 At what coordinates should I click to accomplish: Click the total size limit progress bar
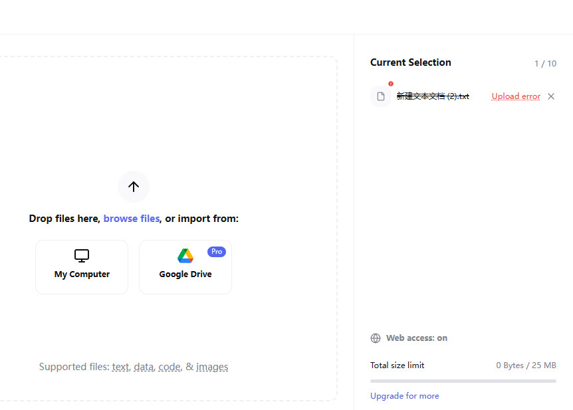pos(463,381)
